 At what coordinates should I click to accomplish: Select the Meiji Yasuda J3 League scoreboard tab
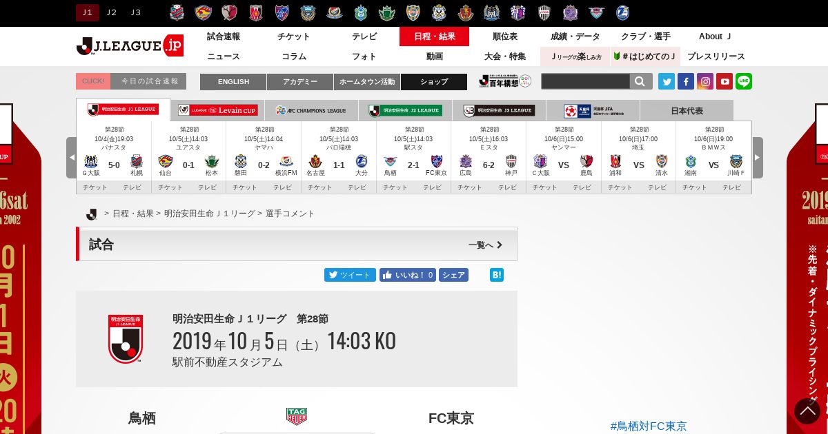coord(499,110)
